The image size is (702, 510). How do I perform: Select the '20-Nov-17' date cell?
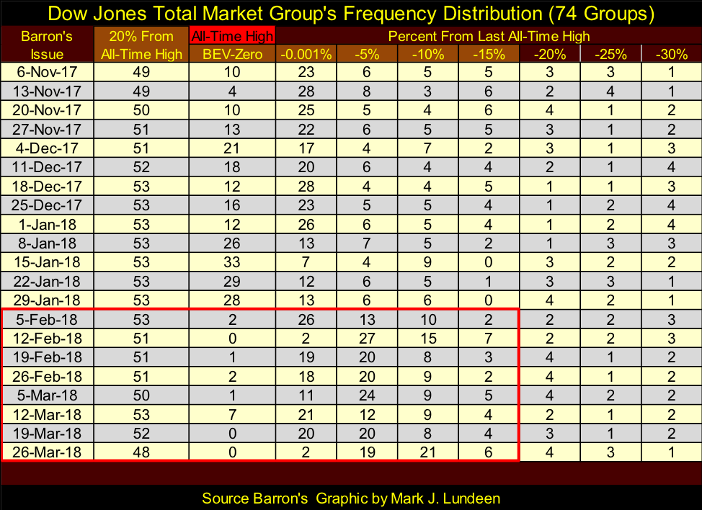[x=47, y=110]
